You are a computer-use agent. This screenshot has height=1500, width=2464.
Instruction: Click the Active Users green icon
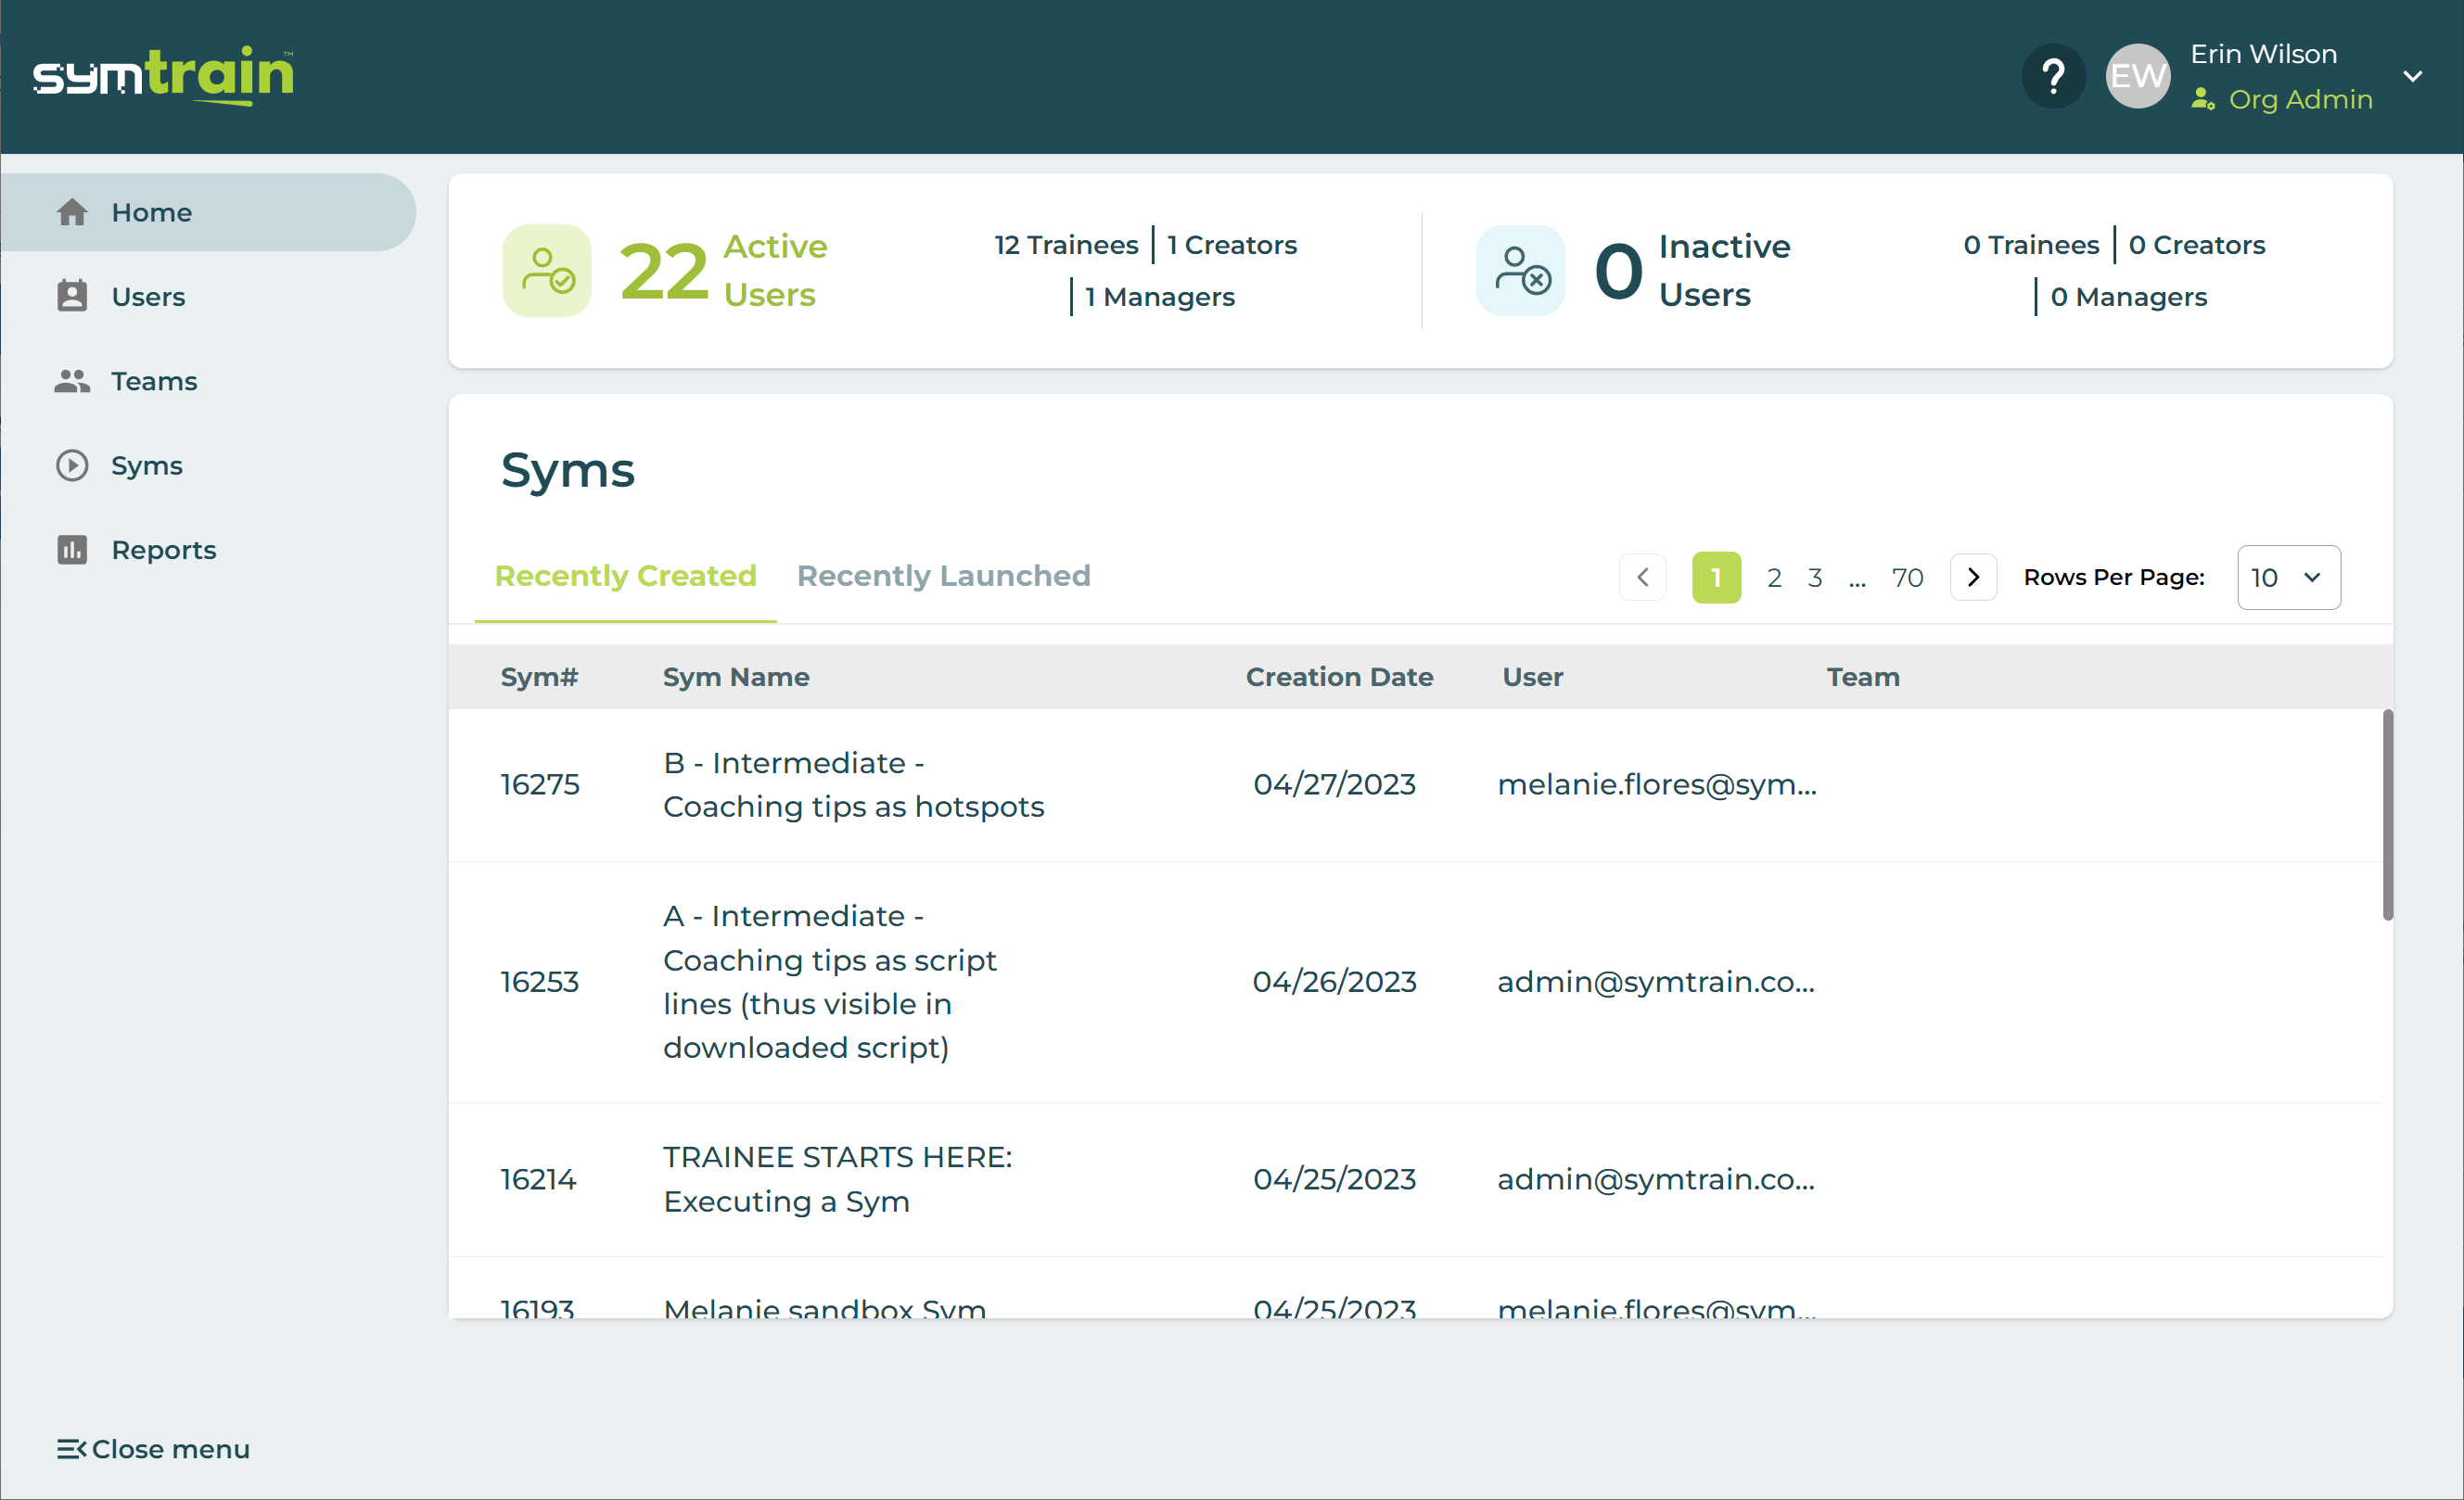click(x=547, y=270)
